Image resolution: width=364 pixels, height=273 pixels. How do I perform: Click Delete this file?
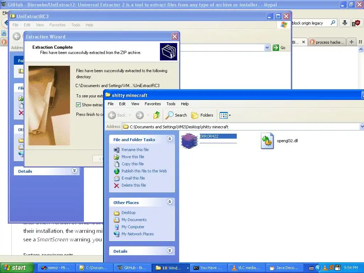click(134, 185)
